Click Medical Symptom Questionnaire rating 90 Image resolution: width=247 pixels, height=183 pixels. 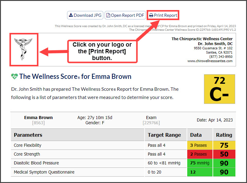224,172
